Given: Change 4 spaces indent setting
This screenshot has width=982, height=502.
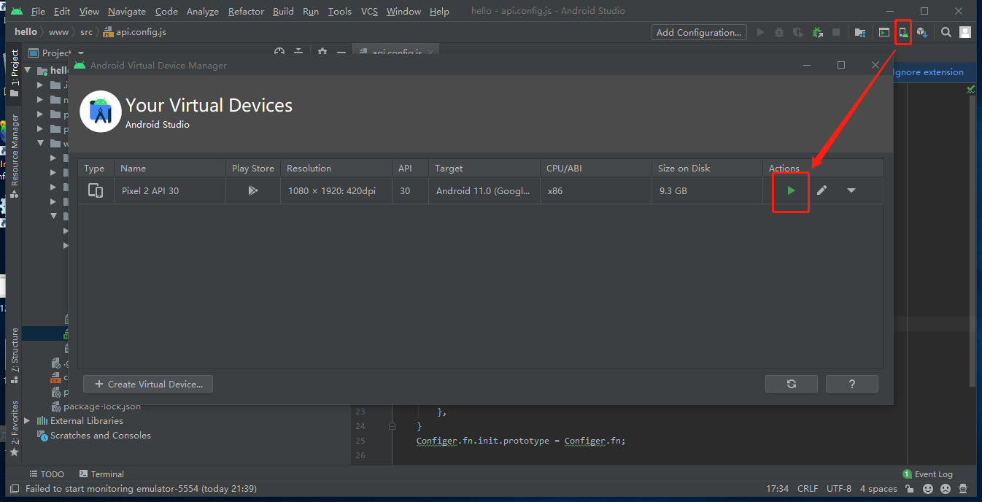Looking at the screenshot, I should point(878,489).
